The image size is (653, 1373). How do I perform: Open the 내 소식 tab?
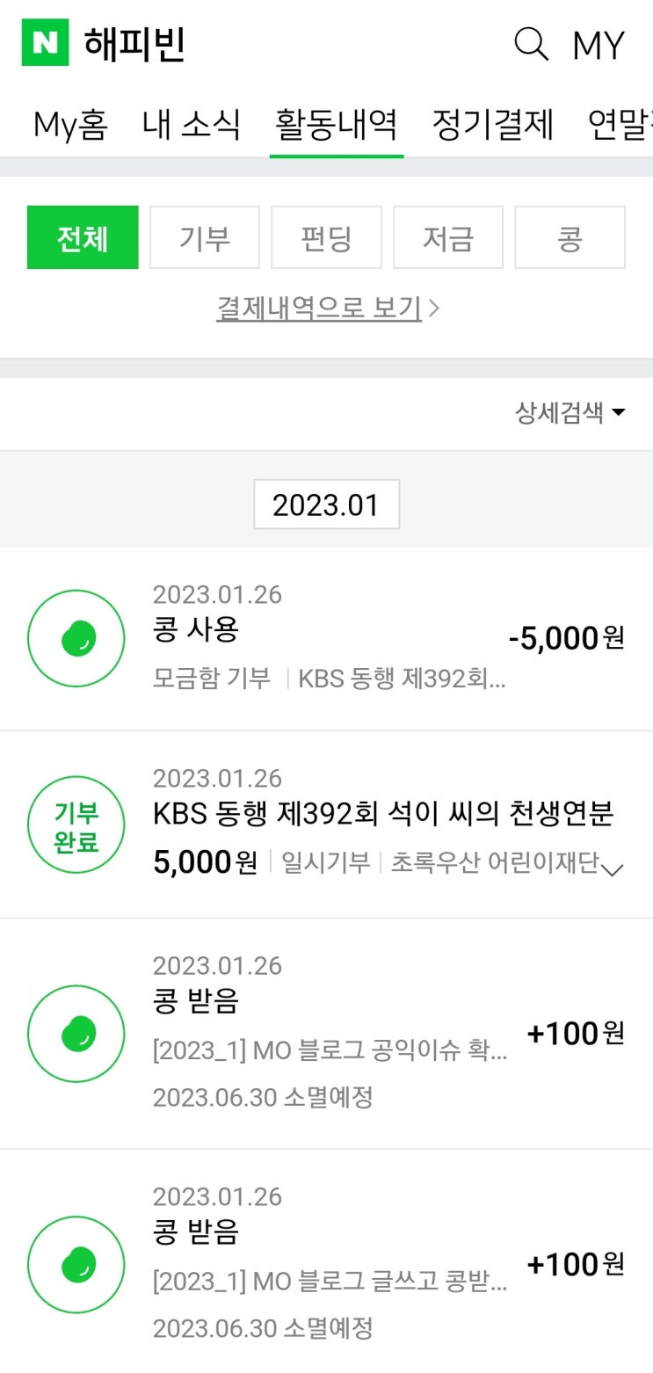pos(191,126)
